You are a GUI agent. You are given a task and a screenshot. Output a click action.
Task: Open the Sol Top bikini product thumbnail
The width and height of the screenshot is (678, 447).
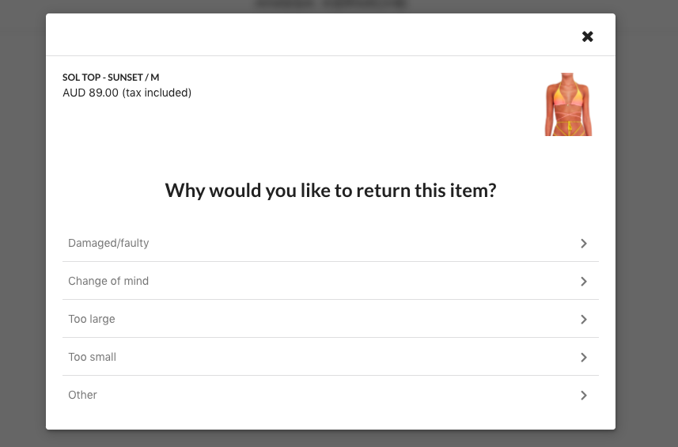coord(568,104)
